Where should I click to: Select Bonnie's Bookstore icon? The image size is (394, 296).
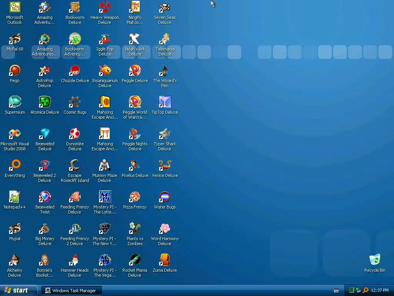click(x=45, y=260)
